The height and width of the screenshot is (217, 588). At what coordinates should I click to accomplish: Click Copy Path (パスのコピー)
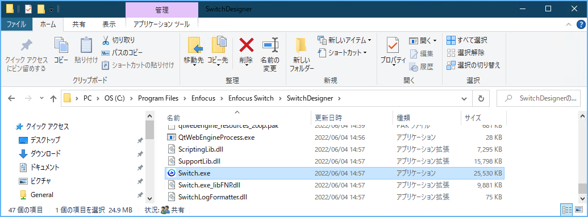tap(122, 53)
